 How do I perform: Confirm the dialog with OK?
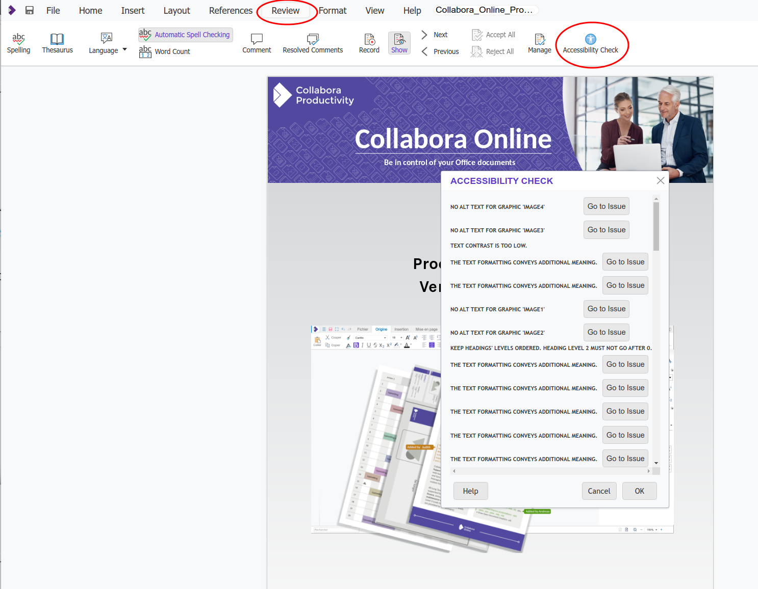[639, 491]
